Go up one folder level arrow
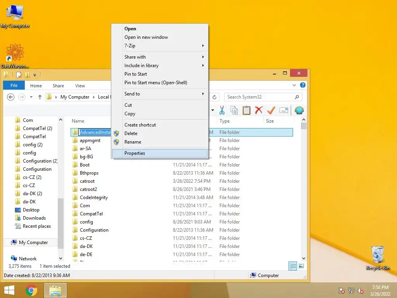Image resolution: width=397 pixels, height=298 pixels. tap(40, 97)
